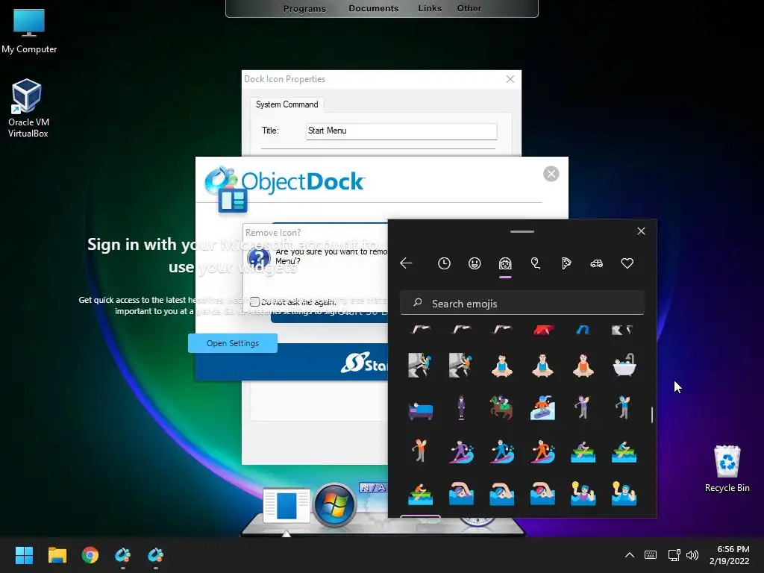The height and width of the screenshot is (573, 764).
Task: Pick the swimmer emoji with blue cap
Action: pos(502,494)
